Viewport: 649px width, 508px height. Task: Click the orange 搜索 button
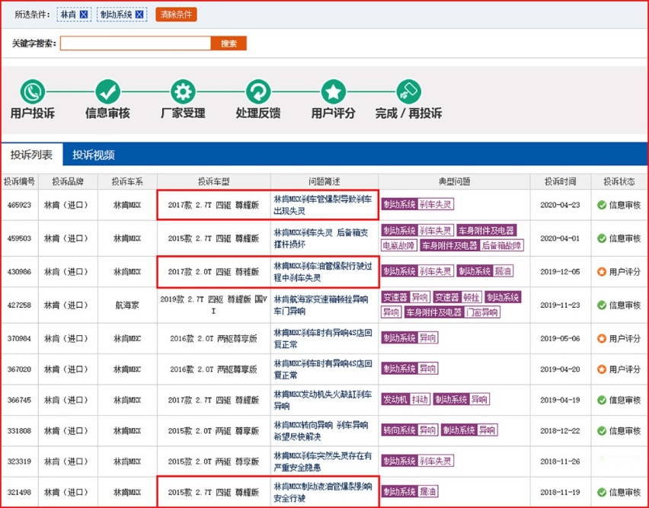(229, 43)
